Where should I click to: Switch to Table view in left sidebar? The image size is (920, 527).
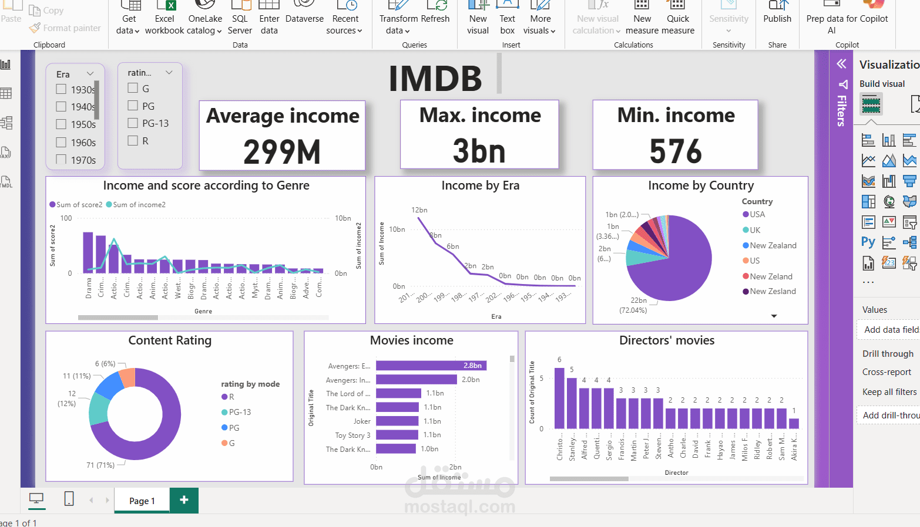[6, 93]
